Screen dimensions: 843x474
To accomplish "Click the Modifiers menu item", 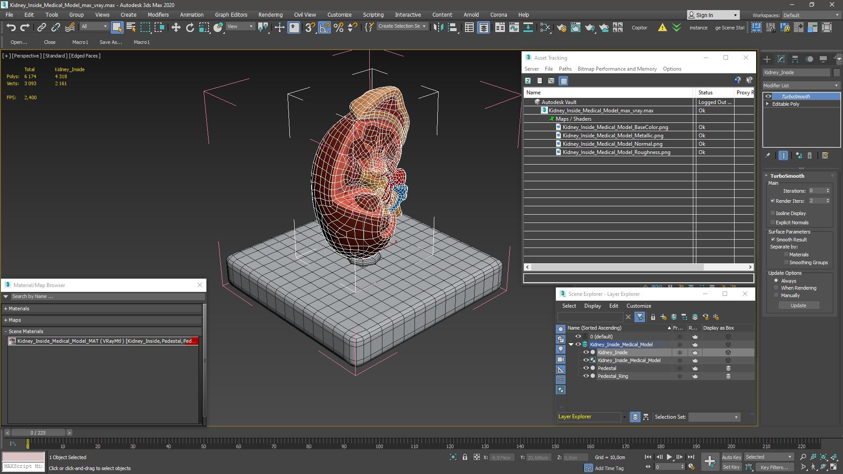I will coord(158,14).
